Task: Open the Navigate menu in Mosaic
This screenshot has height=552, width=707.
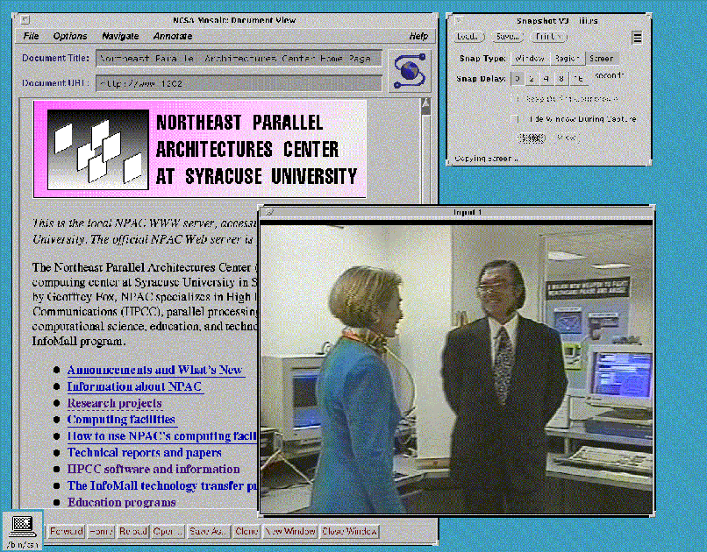Action: [x=120, y=36]
